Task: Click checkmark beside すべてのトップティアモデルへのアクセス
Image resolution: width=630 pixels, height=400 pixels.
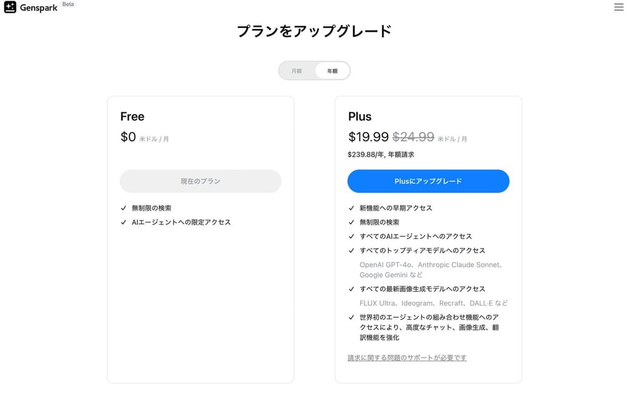Action: (351, 251)
